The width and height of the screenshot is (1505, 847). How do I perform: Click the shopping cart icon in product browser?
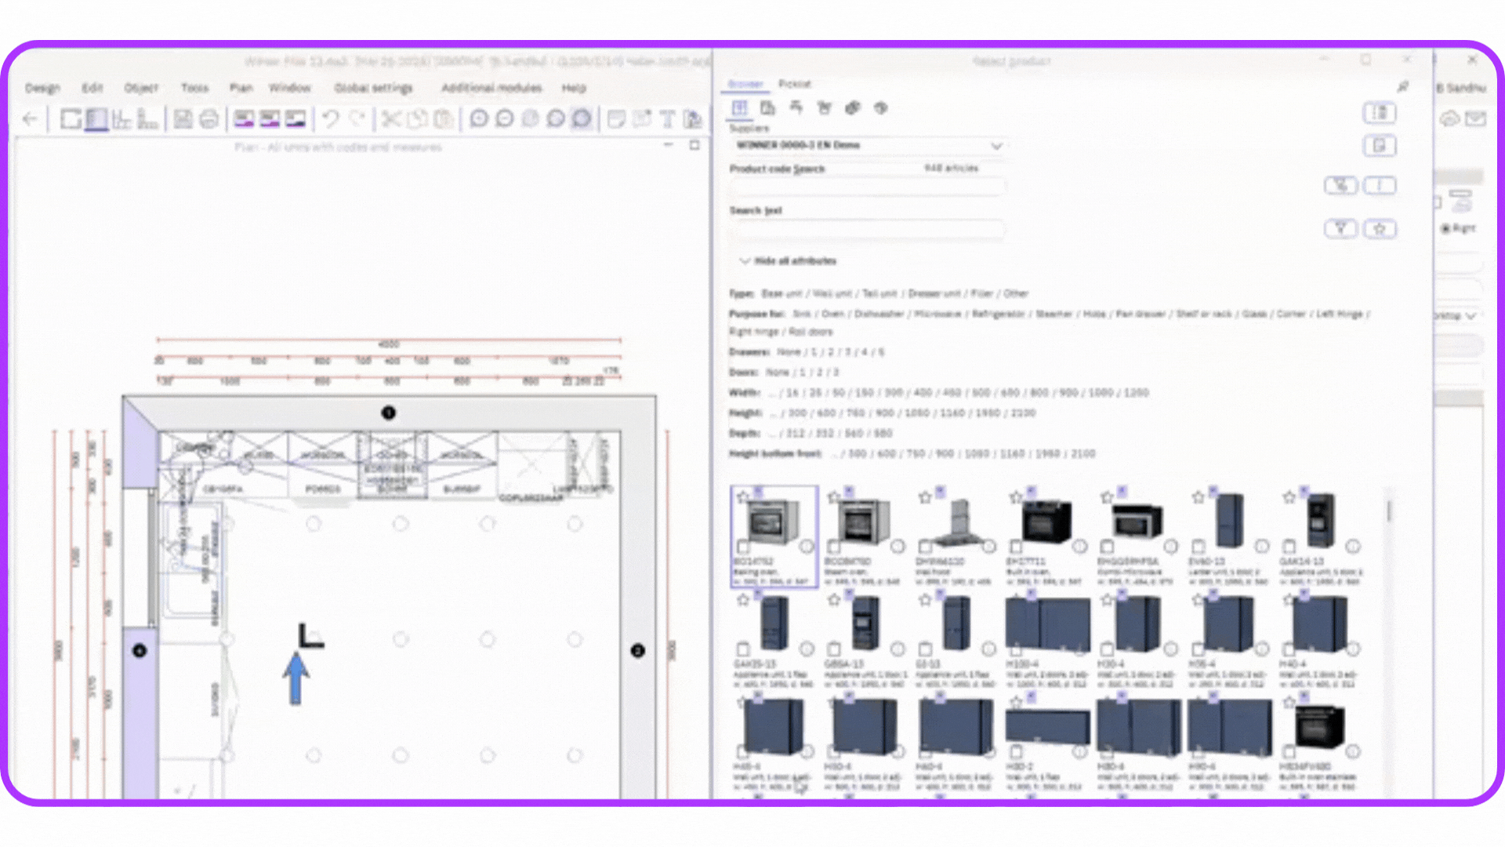pos(824,108)
